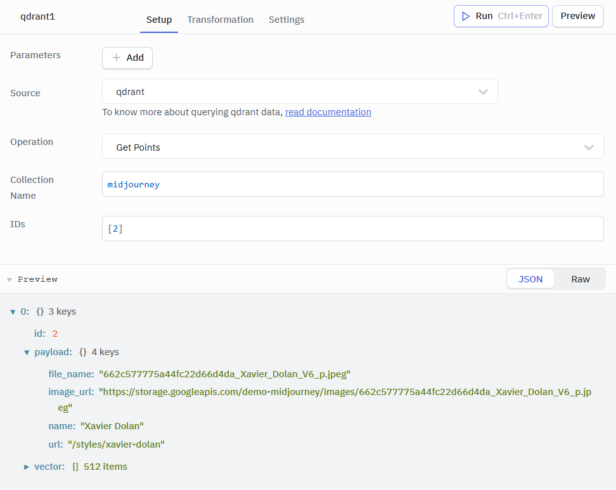Viewport: 616px width, 490px height.
Task: Click the file_name value string
Action: pyautogui.click(x=225, y=374)
